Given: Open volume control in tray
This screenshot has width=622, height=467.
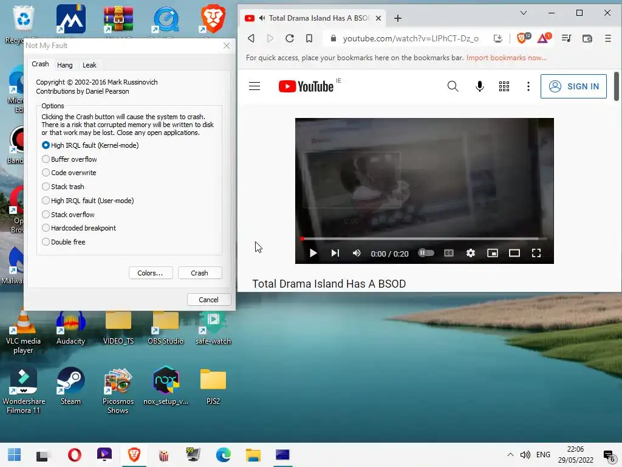Looking at the screenshot, I should click(525, 455).
